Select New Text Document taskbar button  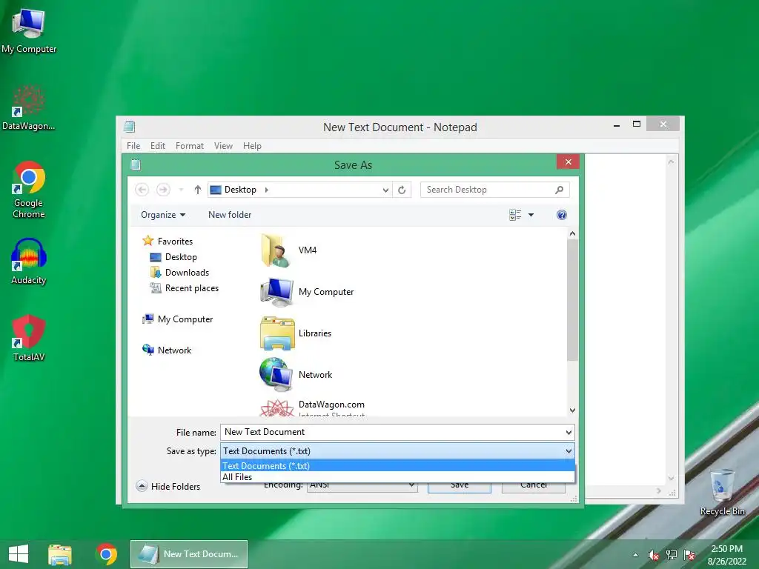click(189, 554)
